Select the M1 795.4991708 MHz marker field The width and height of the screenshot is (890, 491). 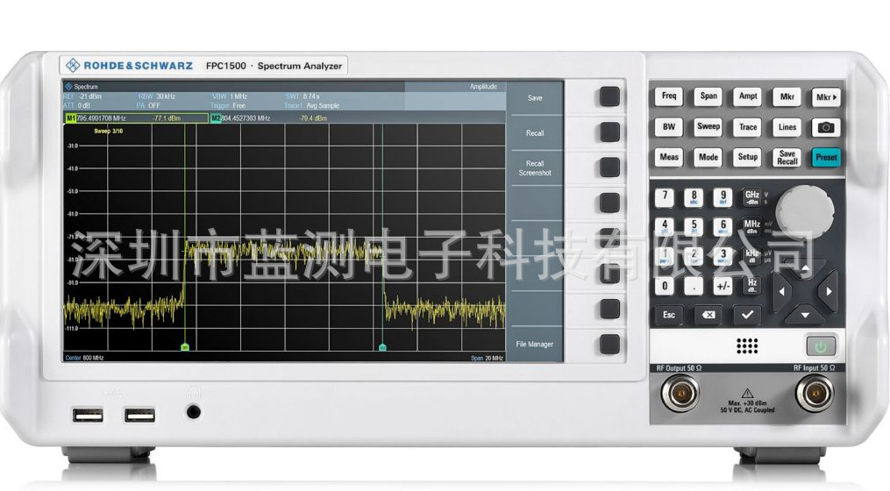pos(137,118)
